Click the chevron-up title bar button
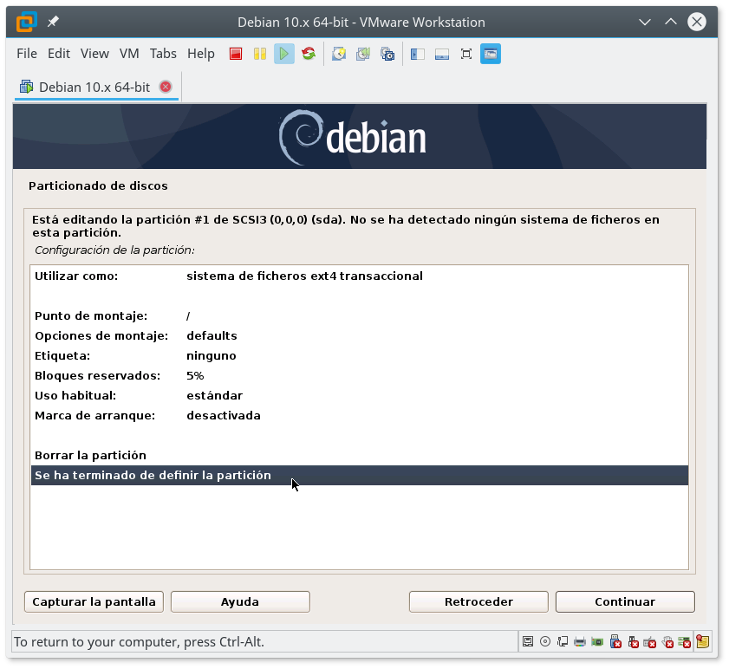This screenshot has width=729, height=669. pyautogui.click(x=670, y=22)
